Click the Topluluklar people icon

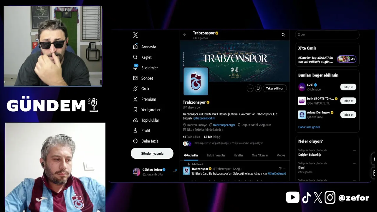tap(135, 120)
